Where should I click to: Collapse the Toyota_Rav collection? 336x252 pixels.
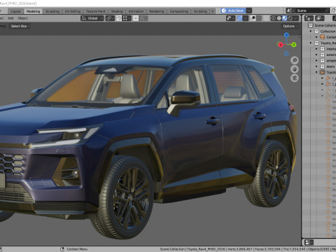311,43
